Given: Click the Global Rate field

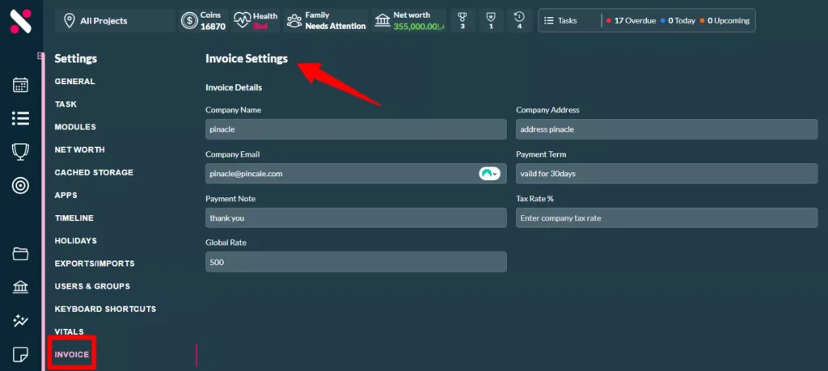Looking at the screenshot, I should click(x=356, y=262).
